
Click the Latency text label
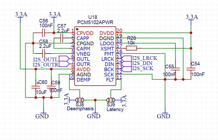click(115, 109)
